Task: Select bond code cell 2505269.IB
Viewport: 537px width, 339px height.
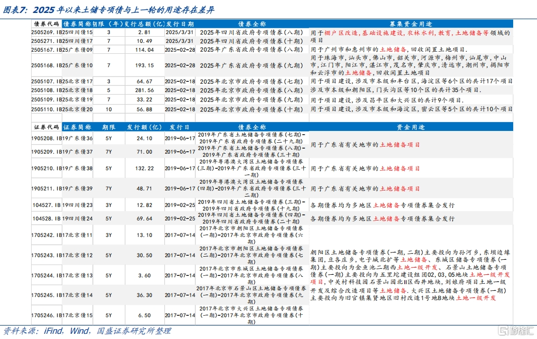Action: pos(47,32)
